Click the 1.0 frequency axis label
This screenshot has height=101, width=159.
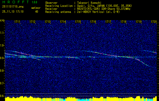coord(2,45)
